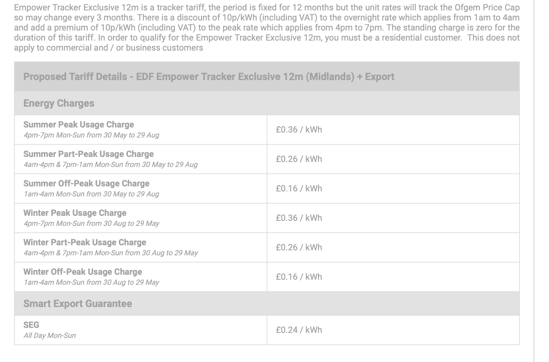This screenshot has width=549, height=362.
Task: Click the Proposed Tariff Details table header
Action: pyautogui.click(x=209, y=76)
